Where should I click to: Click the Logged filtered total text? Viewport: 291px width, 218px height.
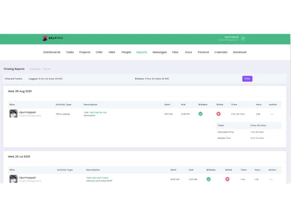(45, 79)
